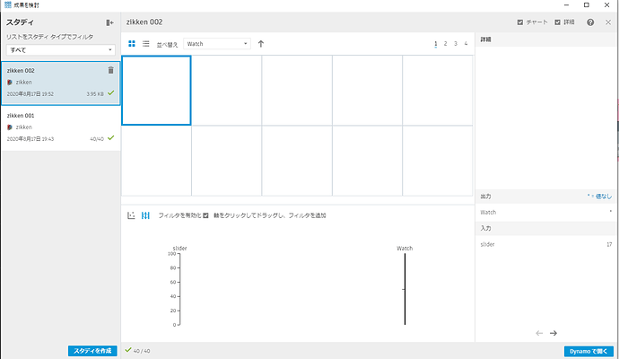The width and height of the screenshot is (619, 359).
Task: Open the help icon
Action: [590, 22]
